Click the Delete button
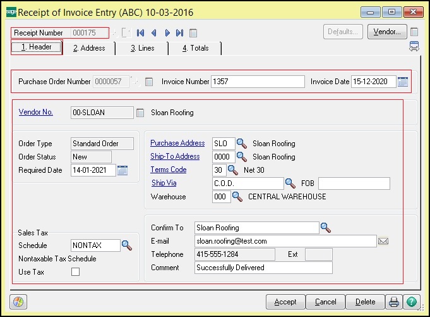Screen dimensions: 430x317 [365, 302]
